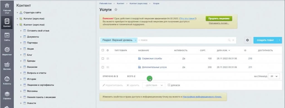
Task: Click the Документы tree item icon
Action: pyautogui.click(x=24, y=37)
